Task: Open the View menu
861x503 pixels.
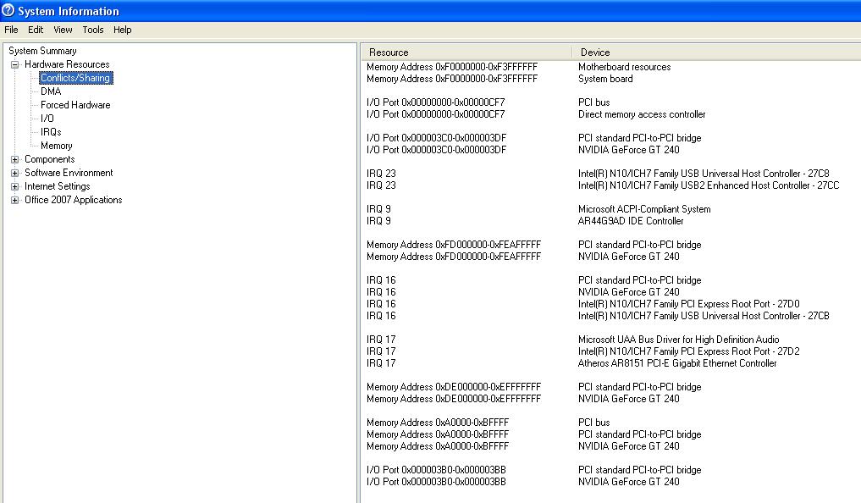Action: [63, 30]
